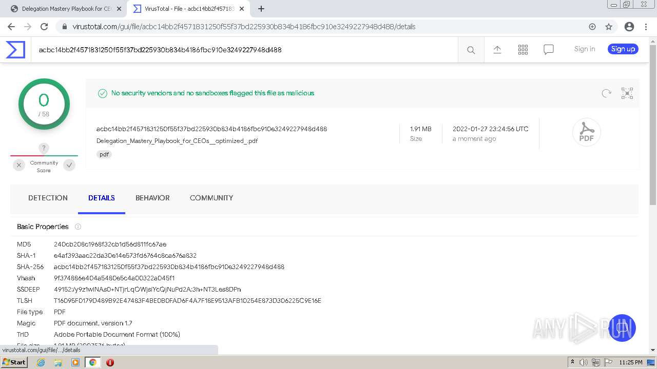Click the red stop taskbar icon
Viewport: 657px width, 369px height.
click(110, 362)
